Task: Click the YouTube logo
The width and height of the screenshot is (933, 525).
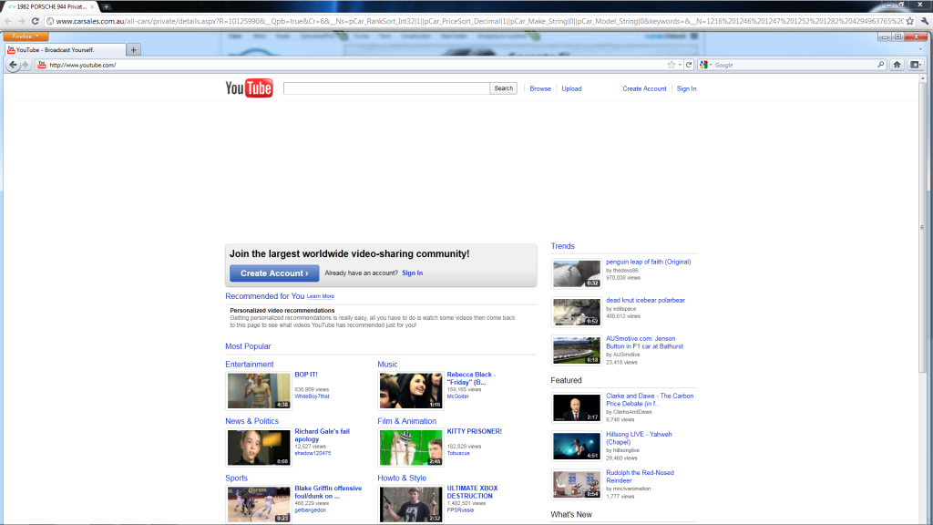Action: point(249,88)
